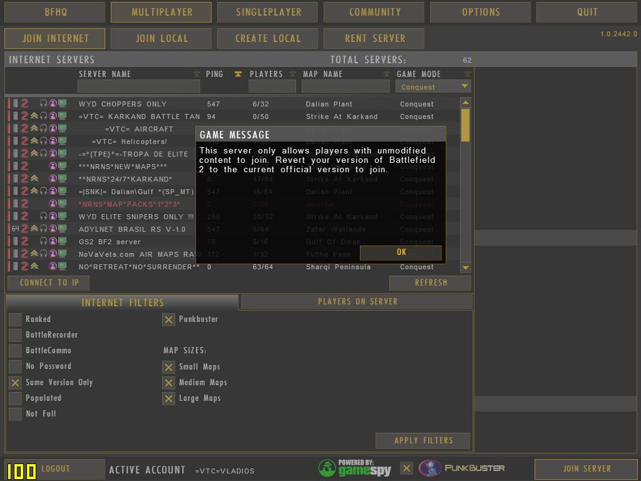The height and width of the screenshot is (481, 641).
Task: Enable the BattleRecorder filter checkbox
Action: click(16, 335)
